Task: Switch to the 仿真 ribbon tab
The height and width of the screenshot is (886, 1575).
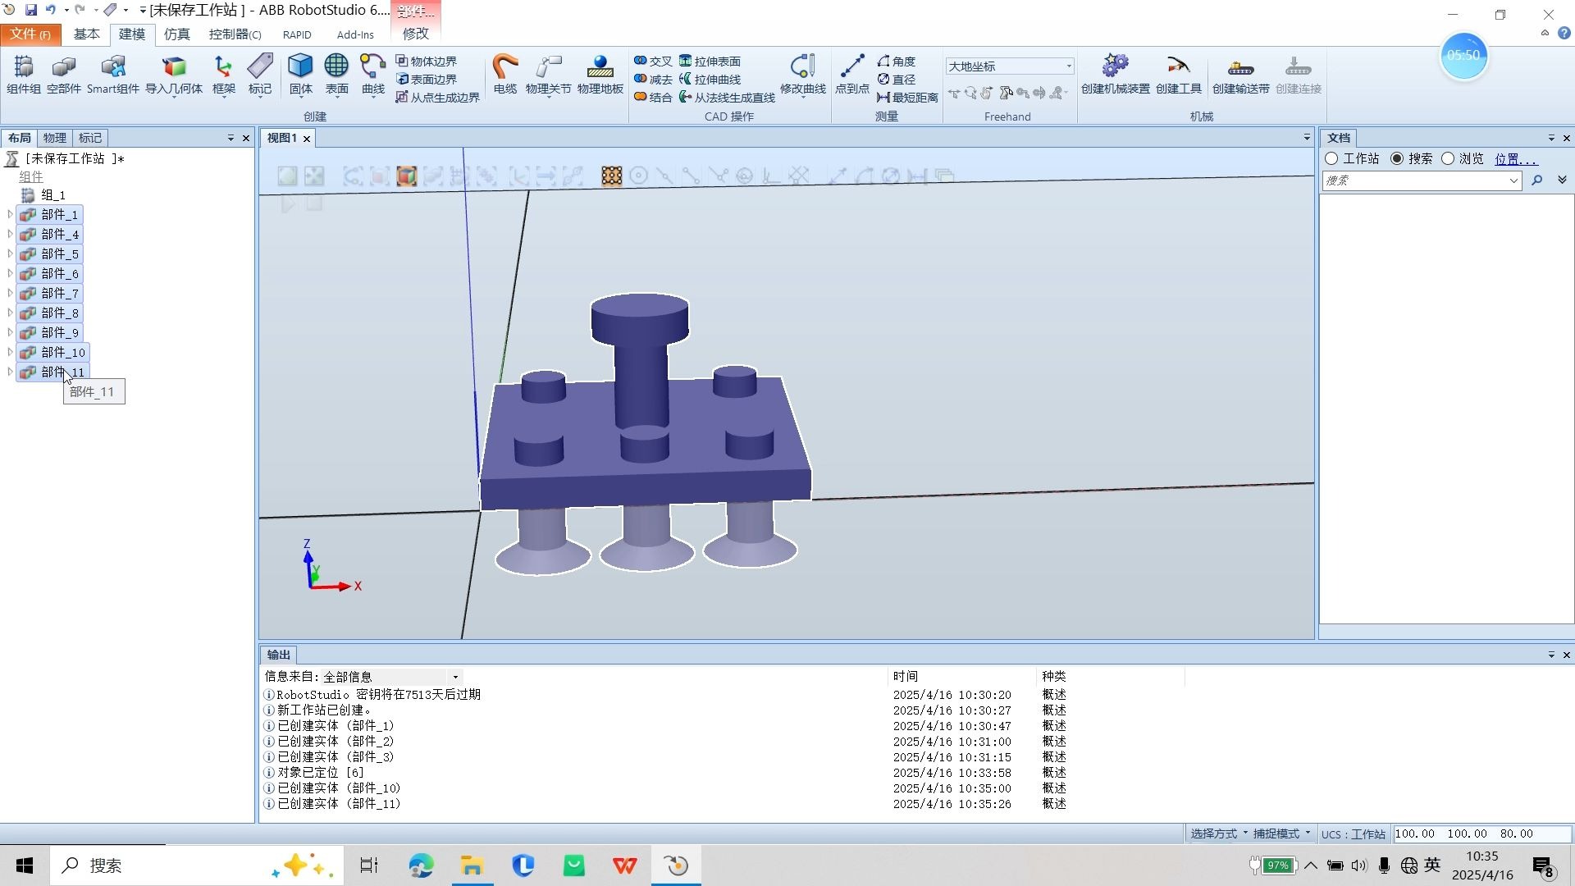Action: (176, 34)
